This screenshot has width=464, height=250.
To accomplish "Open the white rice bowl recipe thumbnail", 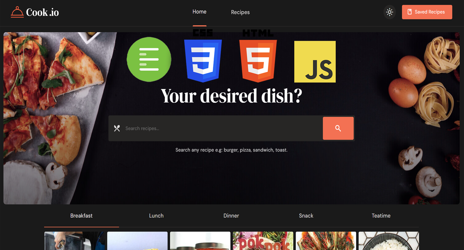I will (x=389, y=241).
